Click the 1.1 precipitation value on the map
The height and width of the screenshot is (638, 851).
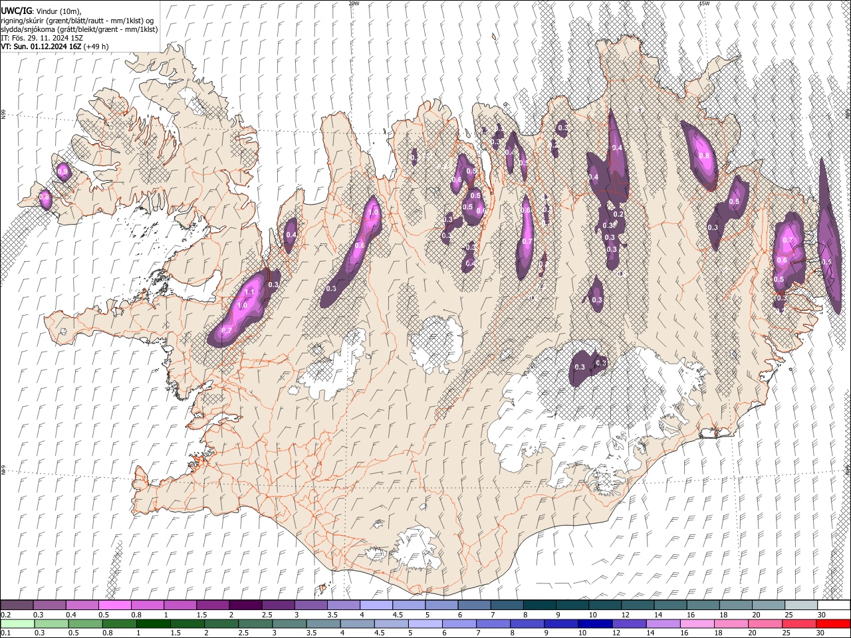pyautogui.click(x=250, y=292)
